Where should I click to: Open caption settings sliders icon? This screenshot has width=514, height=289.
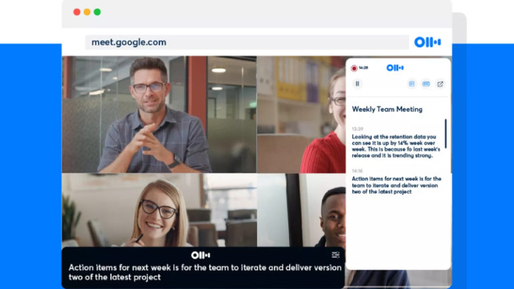[335, 255]
